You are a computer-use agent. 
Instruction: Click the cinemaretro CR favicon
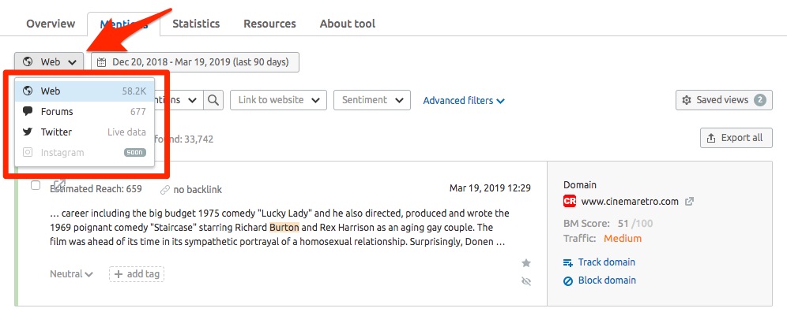[570, 202]
